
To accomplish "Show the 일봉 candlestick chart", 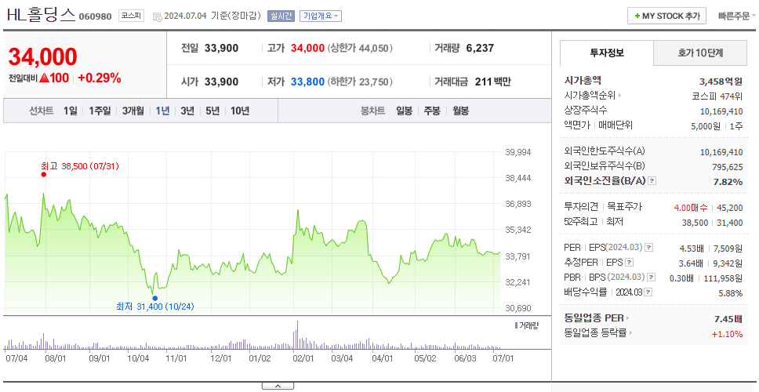I will tap(404, 111).
